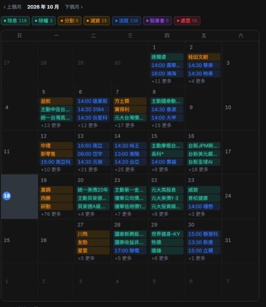Open the 17:00 聯電 event
Image resolution: width=266 pixels, height=307 pixels.
coord(130,250)
